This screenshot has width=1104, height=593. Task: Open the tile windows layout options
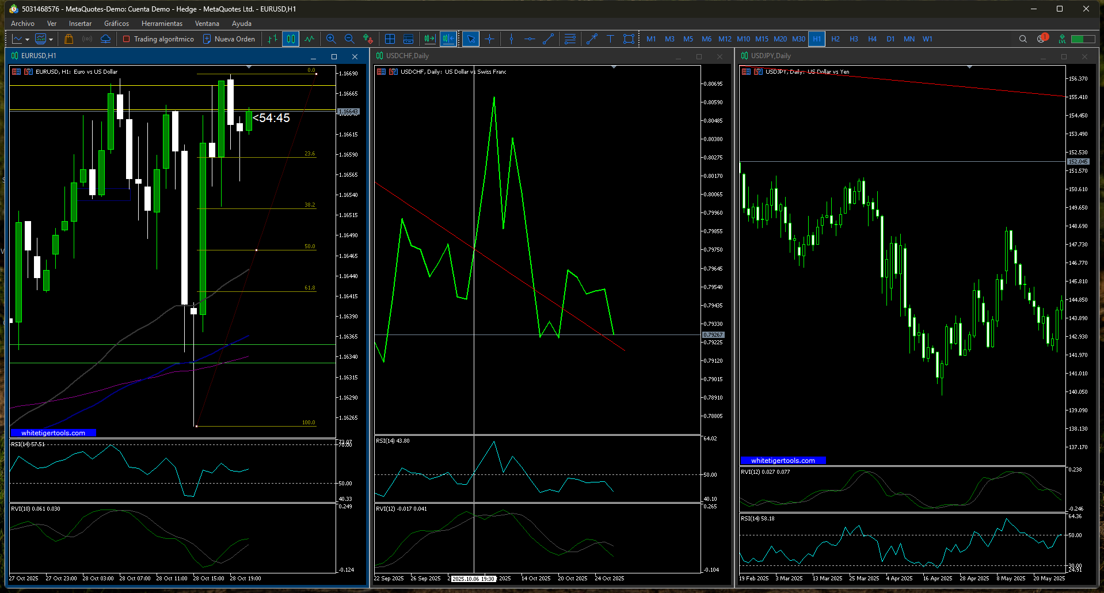coord(390,39)
